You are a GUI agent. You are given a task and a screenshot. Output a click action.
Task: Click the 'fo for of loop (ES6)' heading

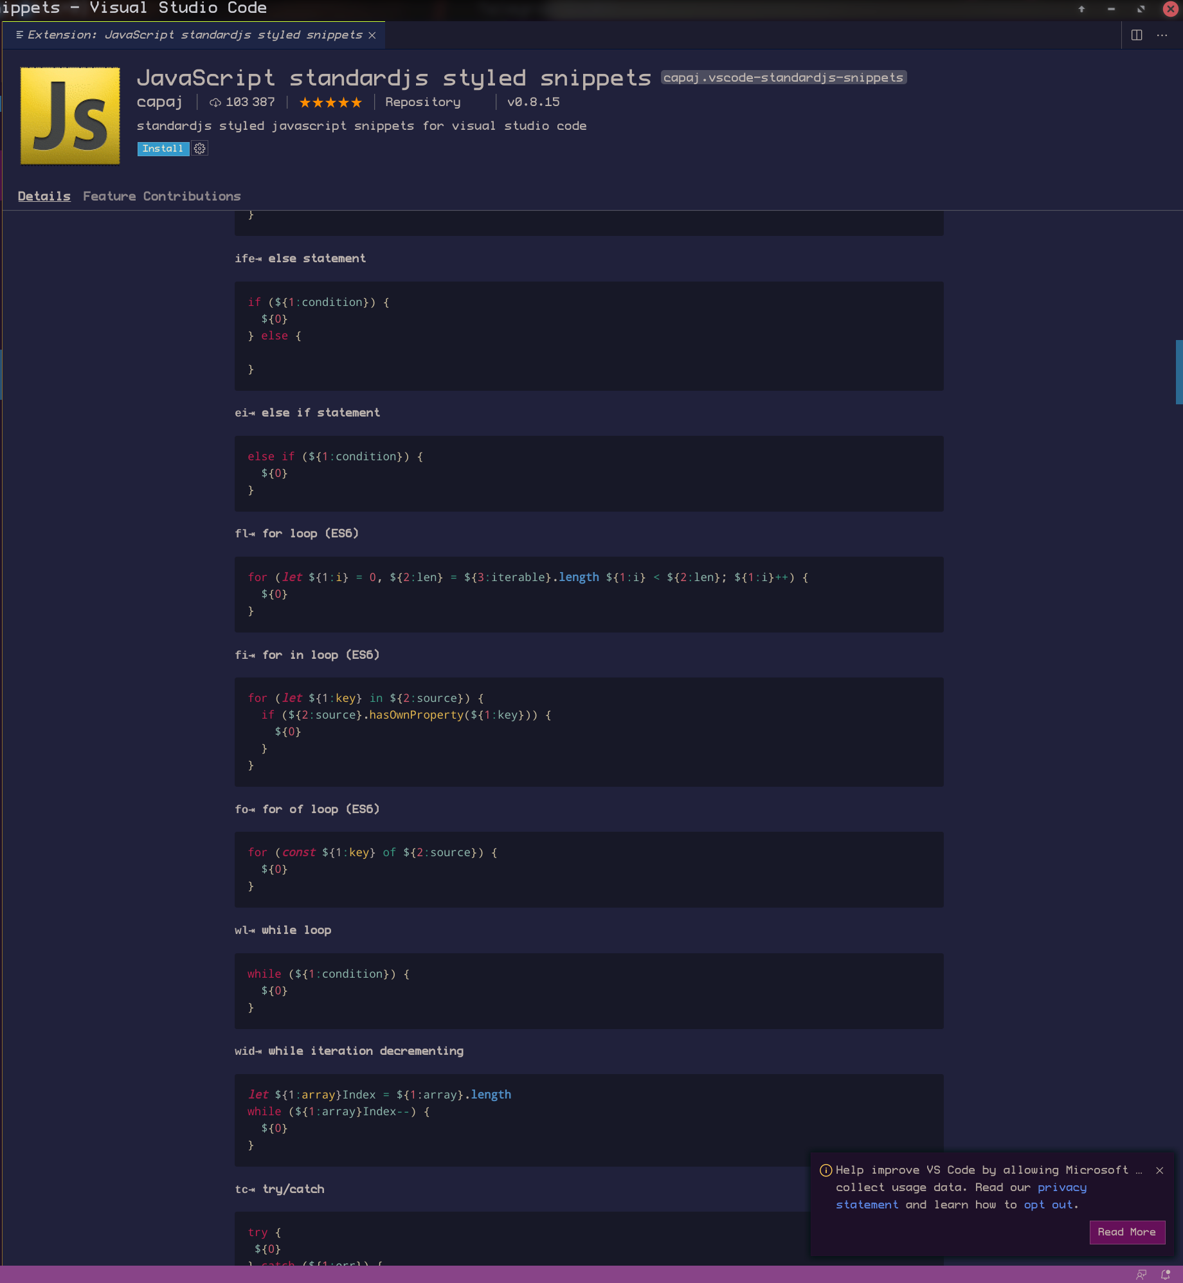click(307, 809)
